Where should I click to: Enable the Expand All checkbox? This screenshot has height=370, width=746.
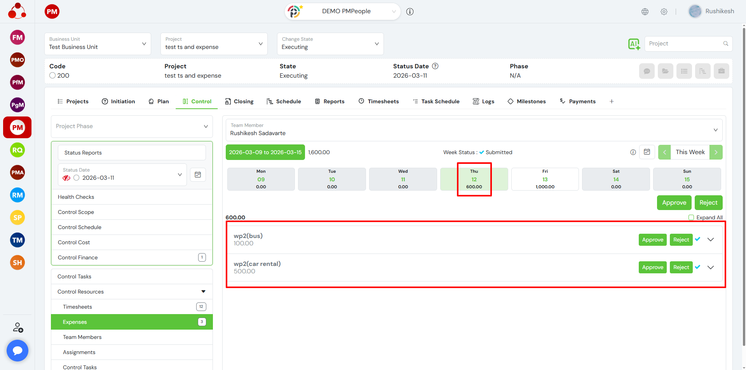click(691, 217)
